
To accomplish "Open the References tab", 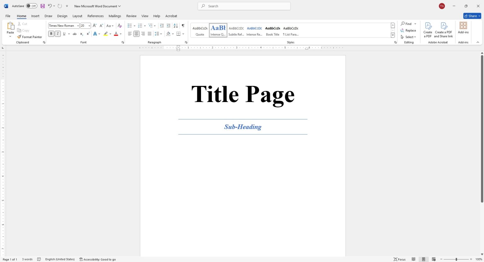I will click(x=95, y=16).
